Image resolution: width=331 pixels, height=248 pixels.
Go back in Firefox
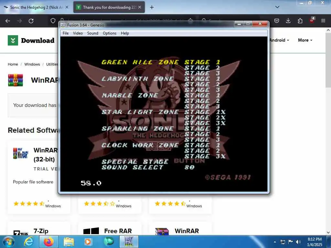click(x=8, y=21)
